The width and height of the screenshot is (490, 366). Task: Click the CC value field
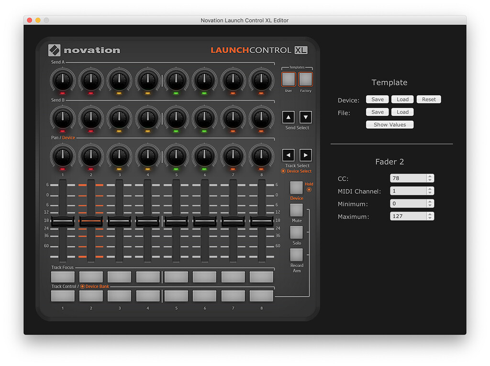pyautogui.click(x=408, y=178)
